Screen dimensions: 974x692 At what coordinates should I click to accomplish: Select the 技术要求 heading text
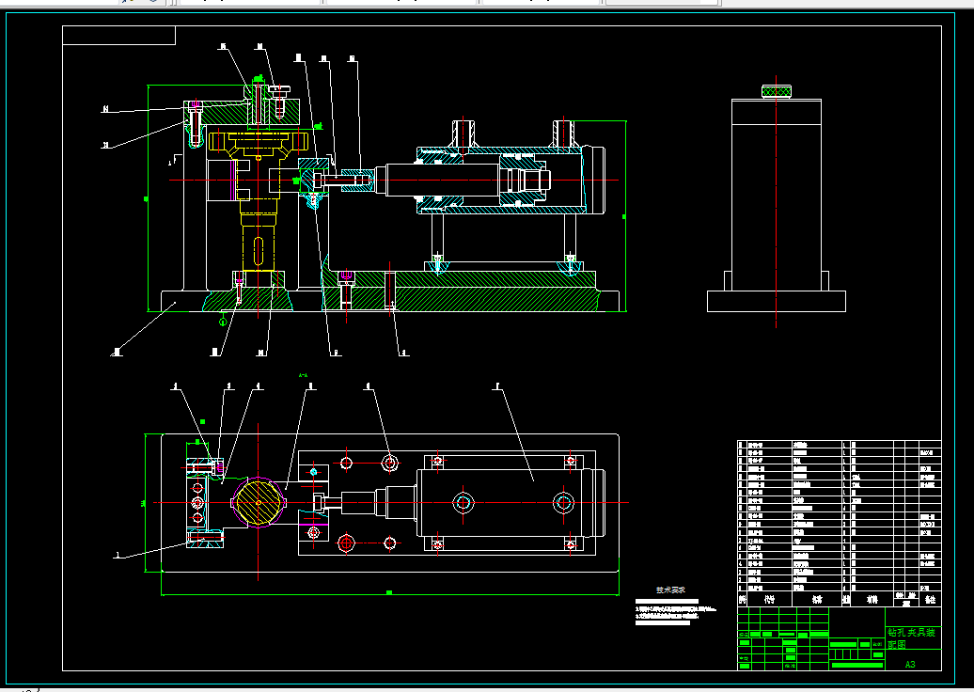(x=670, y=590)
